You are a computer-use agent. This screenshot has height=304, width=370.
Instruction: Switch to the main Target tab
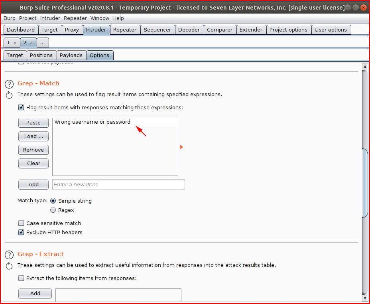[49, 30]
